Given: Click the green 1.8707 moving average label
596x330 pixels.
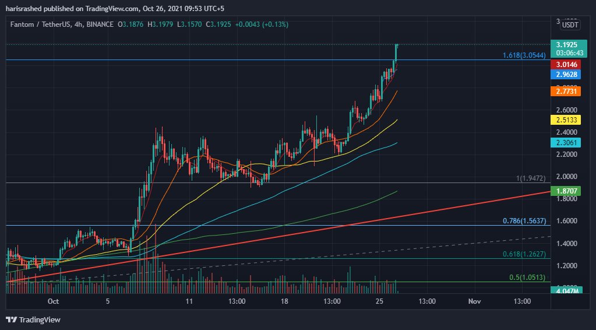Looking at the screenshot, I should (566, 191).
